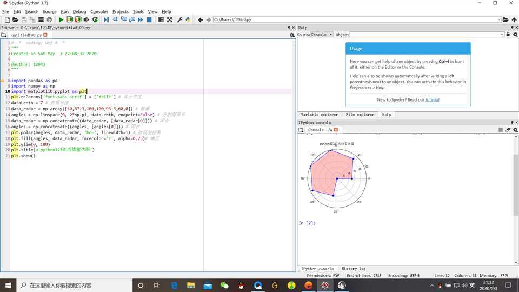The image size is (519, 292).
Task: Open the Debug menu
Action: click(x=79, y=11)
